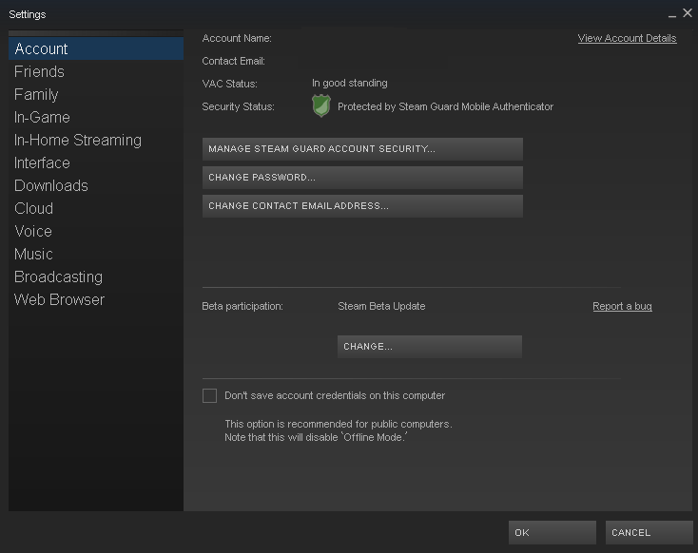698x553 pixels.
Task: Click Change button for beta participation
Action: [430, 347]
